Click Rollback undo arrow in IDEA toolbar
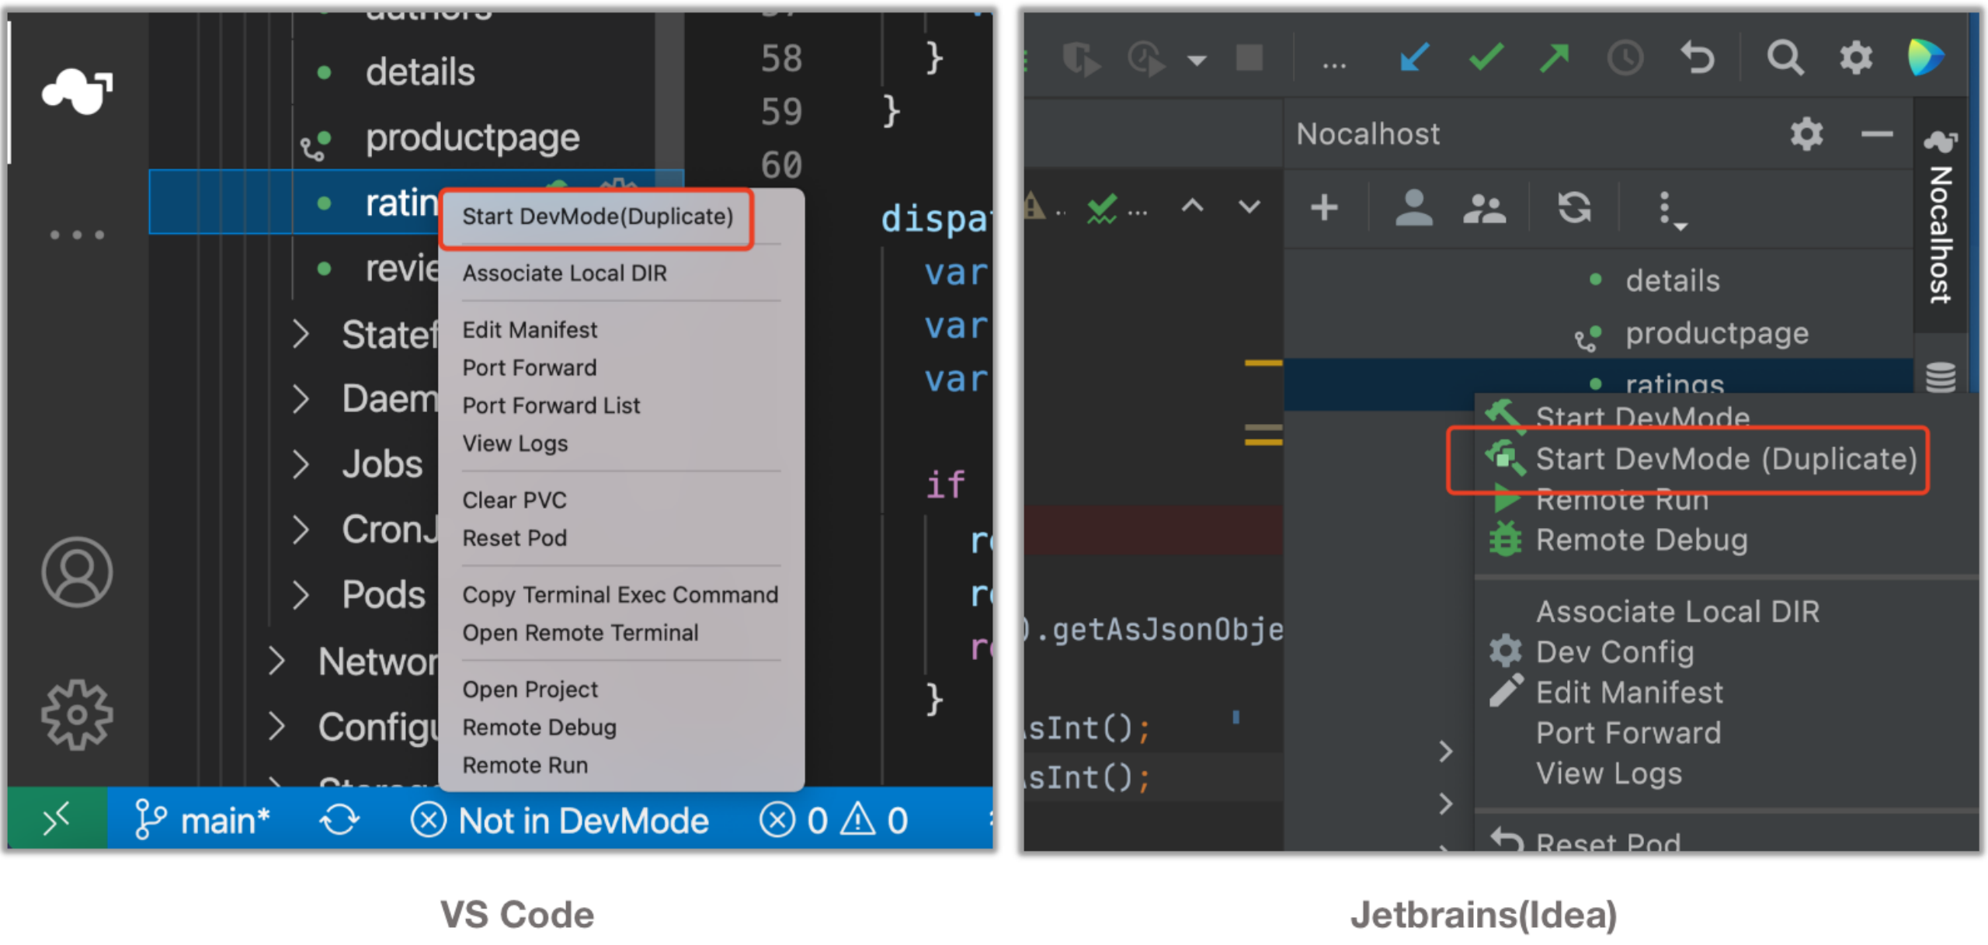This screenshot has height=945, width=1988. 1698,57
